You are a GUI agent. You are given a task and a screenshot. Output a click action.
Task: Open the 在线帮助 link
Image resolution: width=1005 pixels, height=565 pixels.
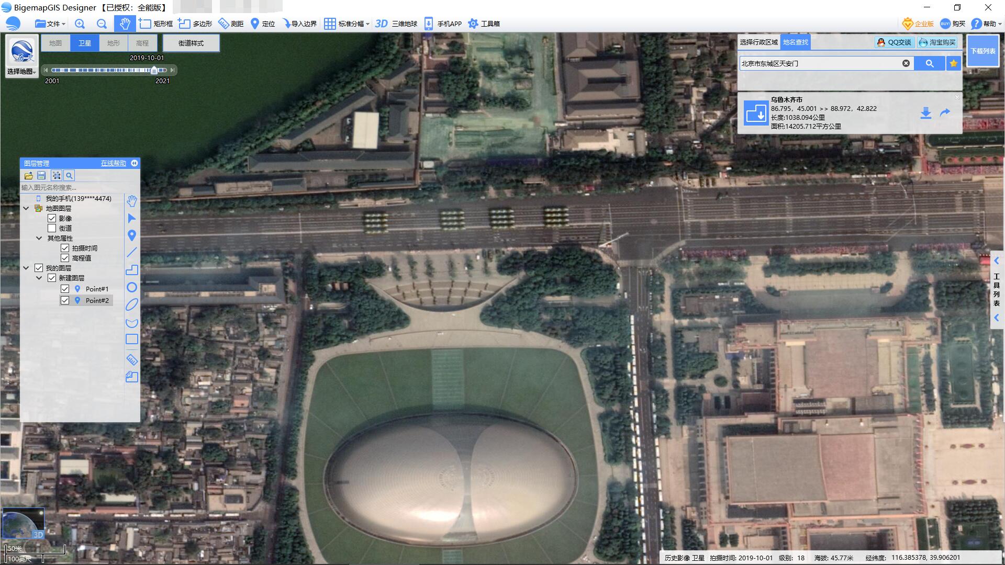coord(113,163)
